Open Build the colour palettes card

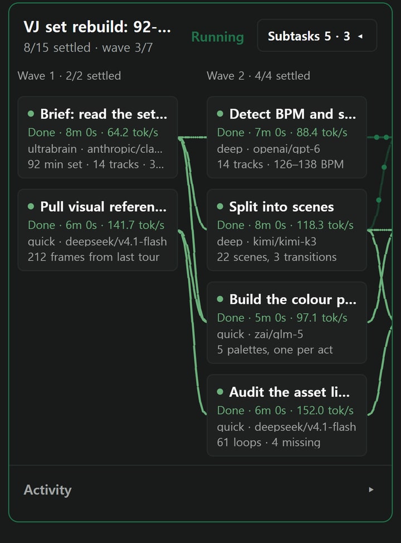coord(286,323)
